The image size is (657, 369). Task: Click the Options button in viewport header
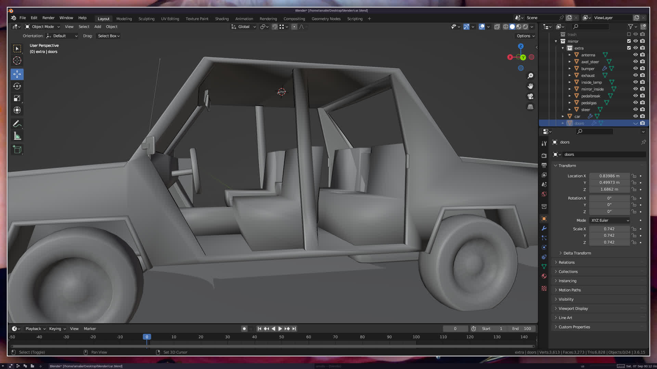(x=526, y=36)
